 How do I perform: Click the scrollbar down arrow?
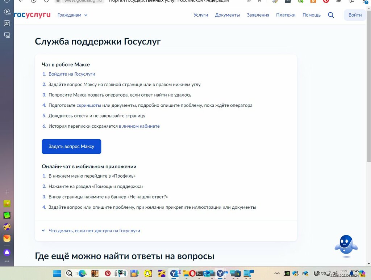(x=368, y=264)
